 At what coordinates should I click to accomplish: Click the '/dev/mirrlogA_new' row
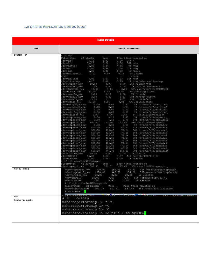114,110
